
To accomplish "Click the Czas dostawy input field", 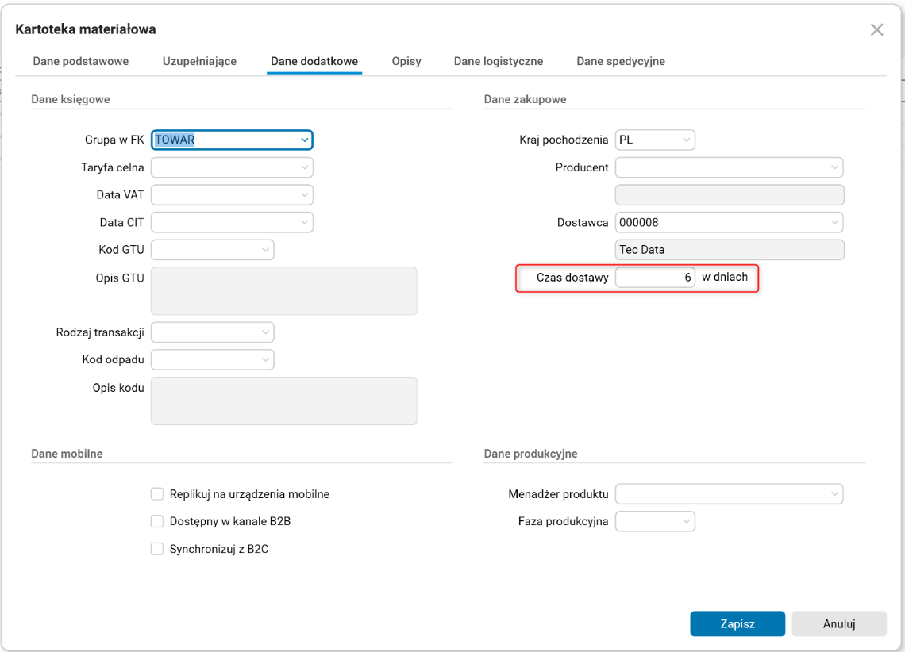I will point(655,278).
